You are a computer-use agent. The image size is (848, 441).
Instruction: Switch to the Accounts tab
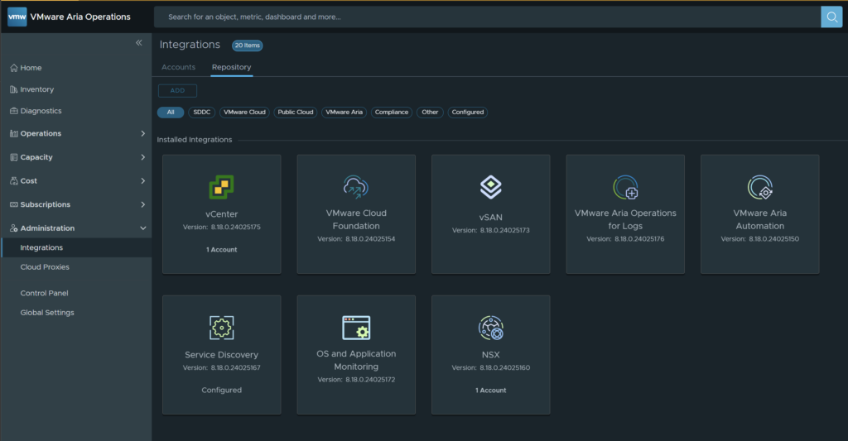(179, 67)
